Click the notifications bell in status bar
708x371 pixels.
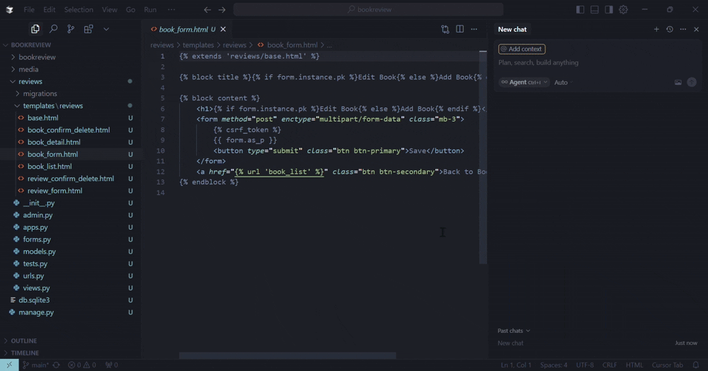[696, 365]
